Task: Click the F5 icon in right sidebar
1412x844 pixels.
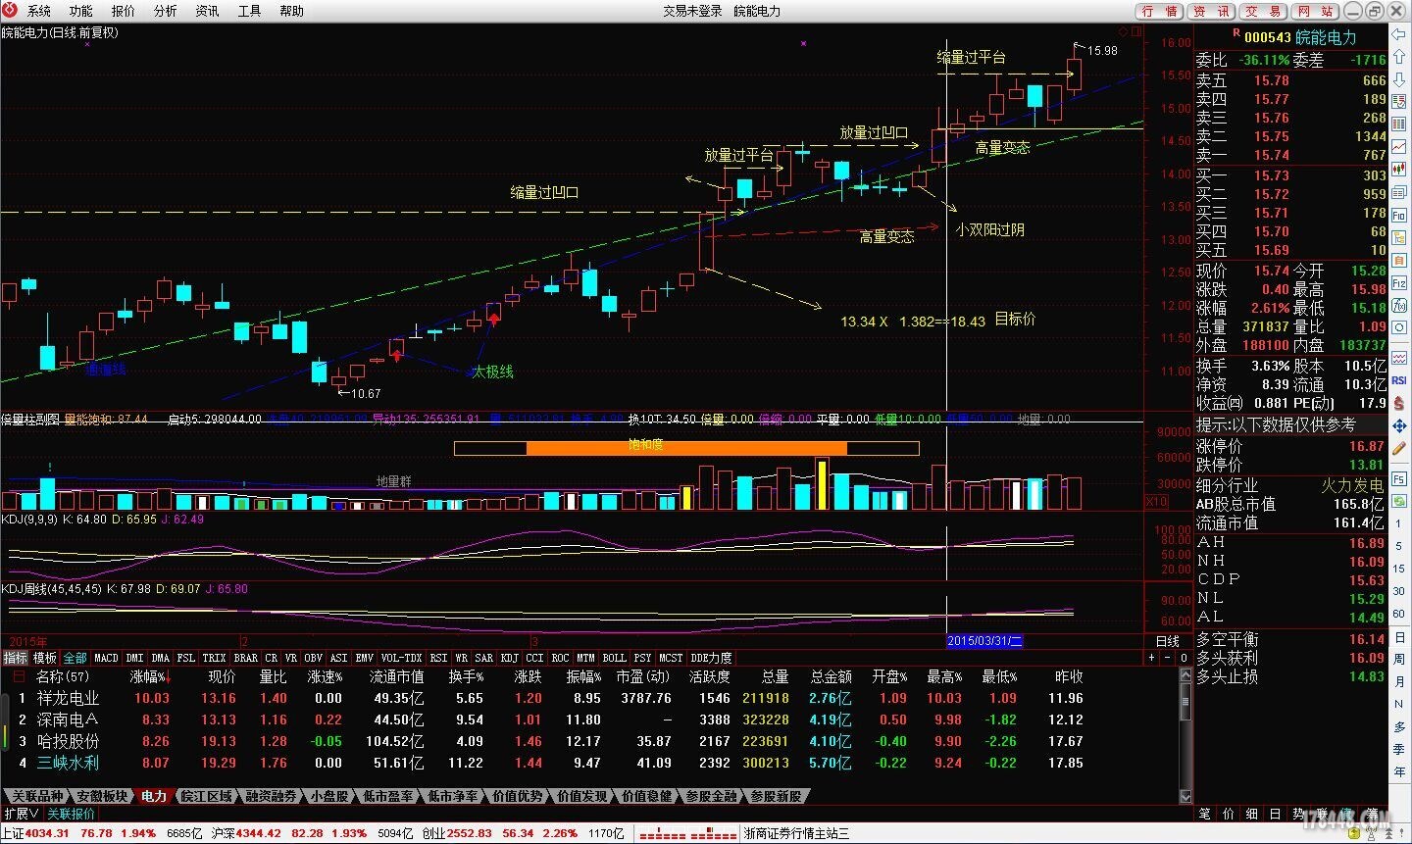Action: pos(1399,478)
